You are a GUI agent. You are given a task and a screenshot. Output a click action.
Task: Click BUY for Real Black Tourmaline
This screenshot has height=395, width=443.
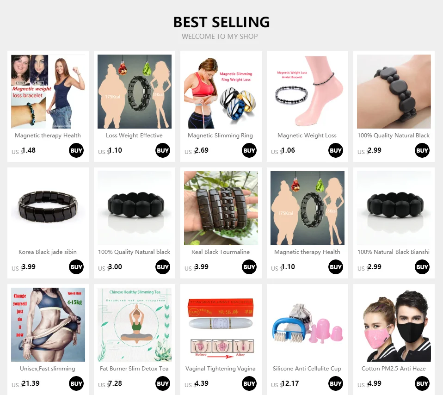coord(249,267)
